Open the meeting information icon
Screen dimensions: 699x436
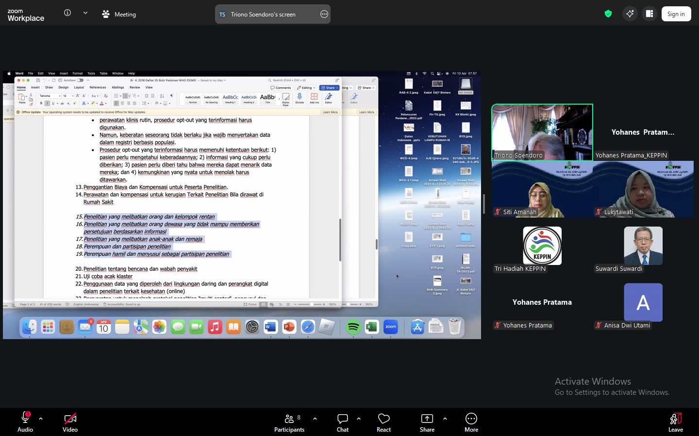(67, 13)
